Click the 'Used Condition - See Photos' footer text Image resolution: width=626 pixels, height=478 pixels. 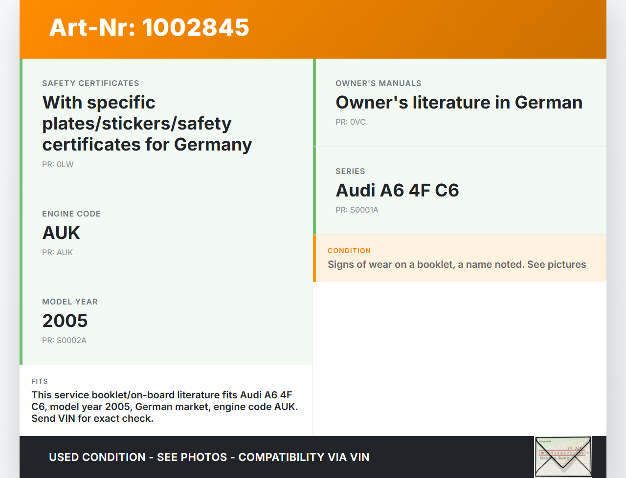[209, 457]
